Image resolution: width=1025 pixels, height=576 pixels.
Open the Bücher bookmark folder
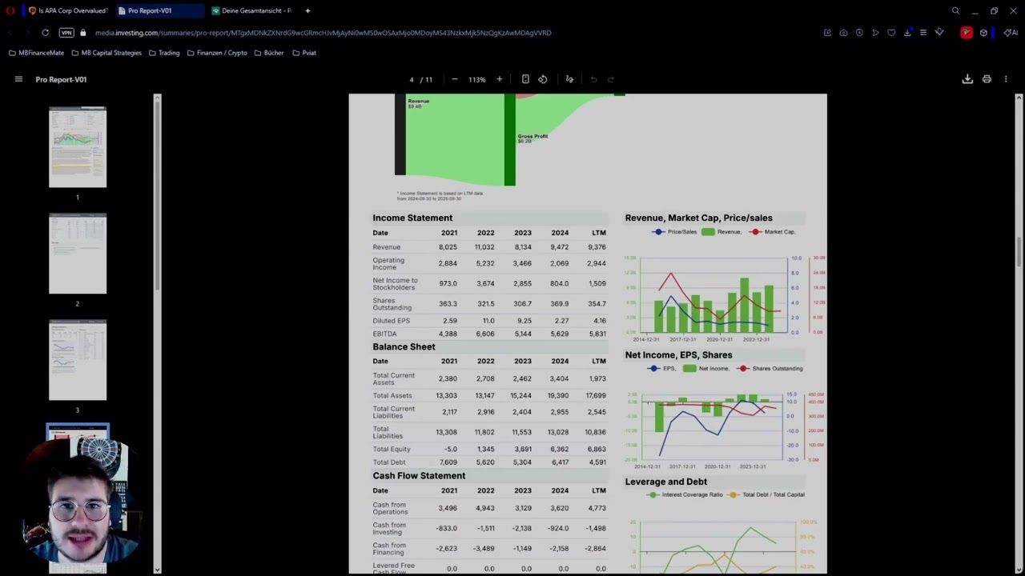[x=269, y=53]
